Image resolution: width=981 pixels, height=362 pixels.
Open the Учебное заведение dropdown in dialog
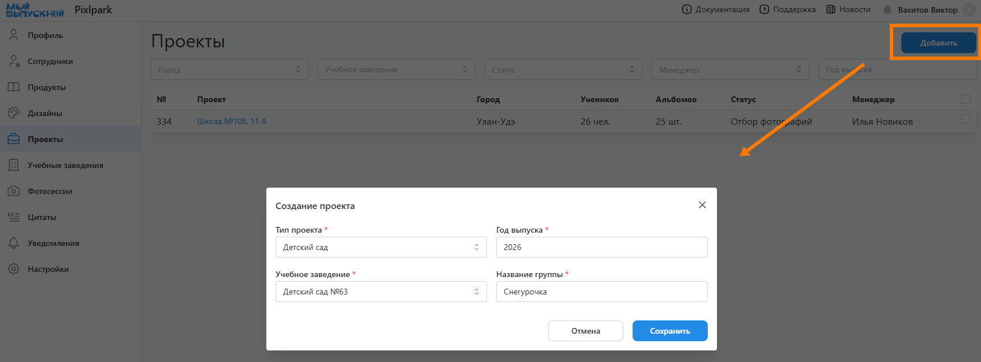tap(381, 292)
